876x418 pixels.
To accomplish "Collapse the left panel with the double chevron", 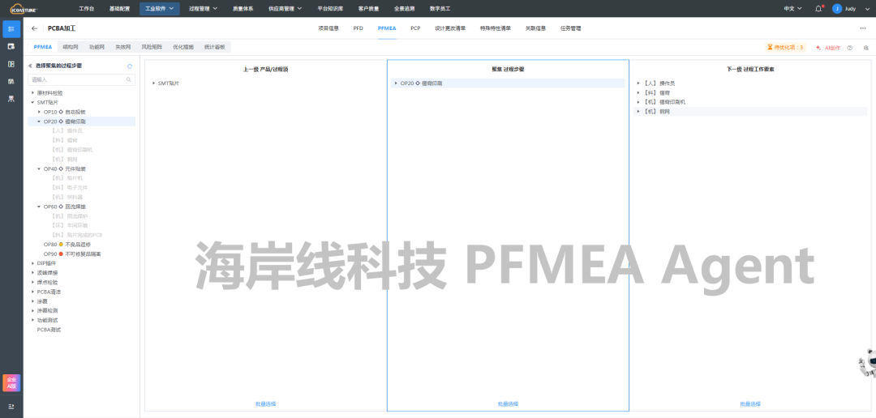I will (x=31, y=66).
